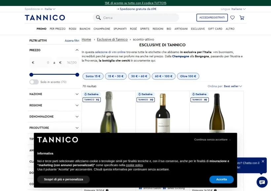
Task: Open the white wine bottle with black cap
Action: coord(217,113)
